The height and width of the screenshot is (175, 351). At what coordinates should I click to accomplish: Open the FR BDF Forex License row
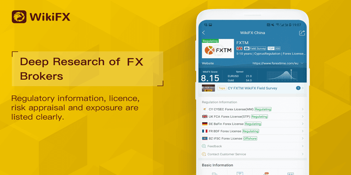(x=253, y=131)
